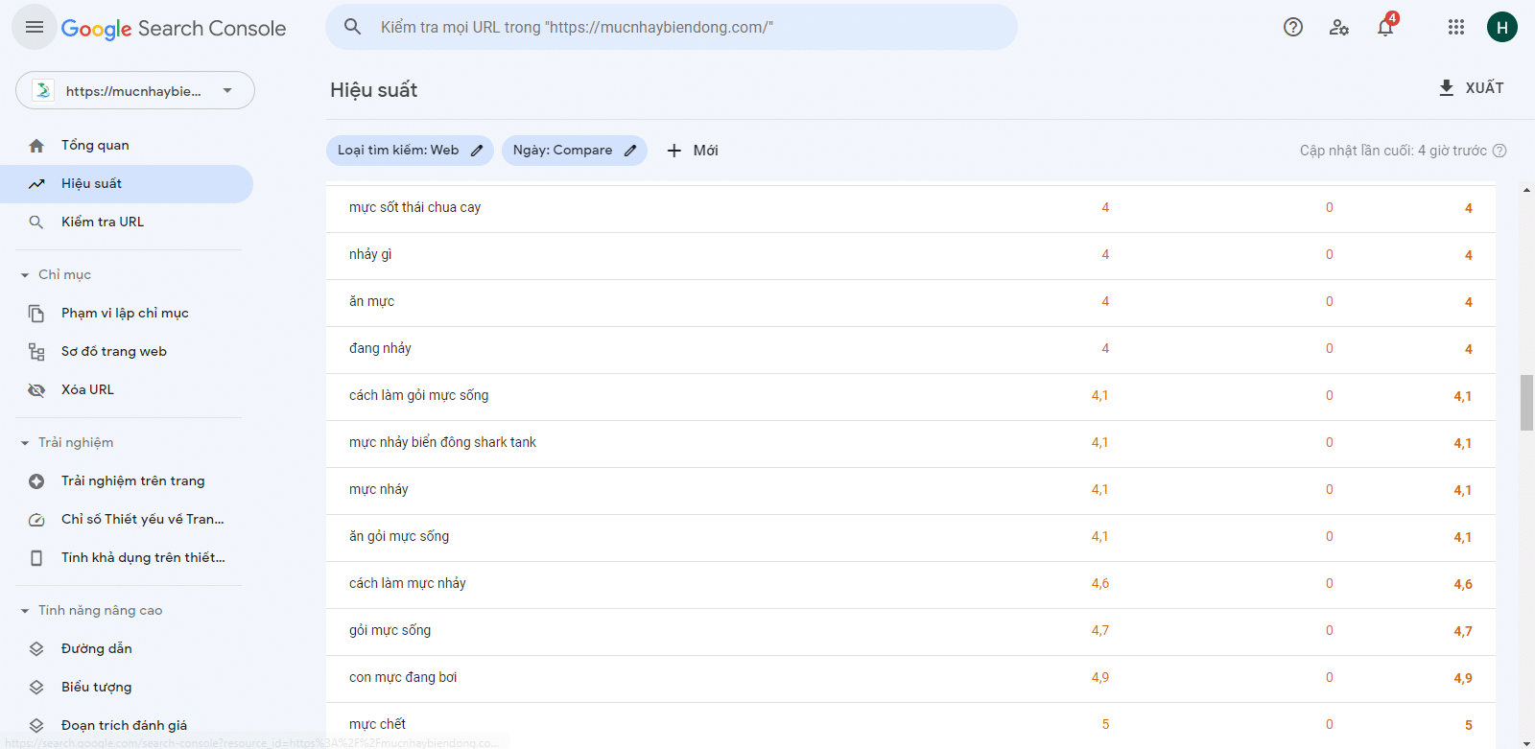Viewport: 1535px width, 749px height.
Task: Open Kiểm tra URL in sidebar
Action: [103, 222]
